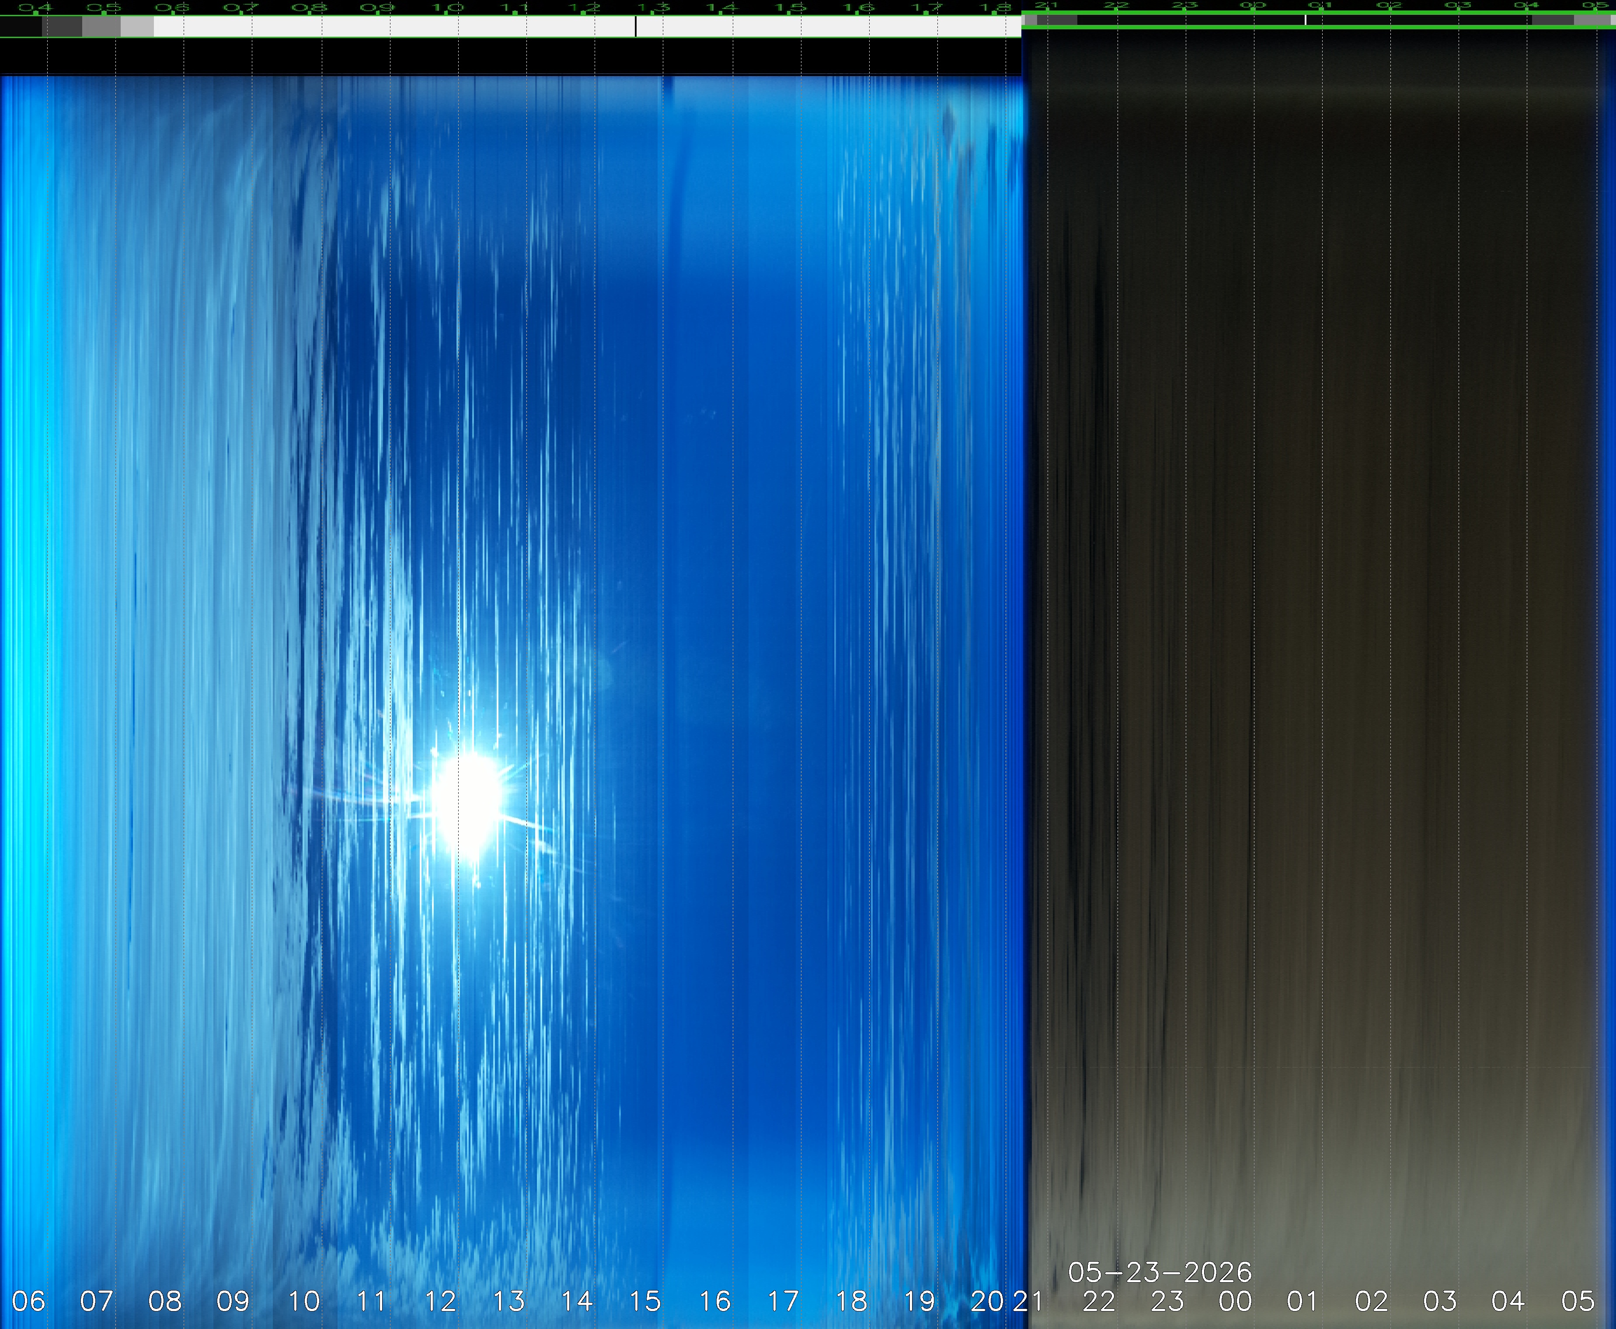The image size is (1616, 1329).
Task: Select the 15 hour label at bottom
Action: click(644, 1301)
